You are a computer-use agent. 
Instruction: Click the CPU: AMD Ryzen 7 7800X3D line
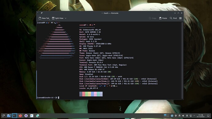click(x=99, y=67)
